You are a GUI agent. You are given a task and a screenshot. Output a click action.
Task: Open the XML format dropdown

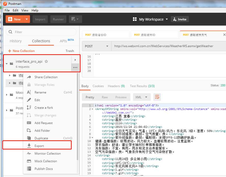[142, 97]
